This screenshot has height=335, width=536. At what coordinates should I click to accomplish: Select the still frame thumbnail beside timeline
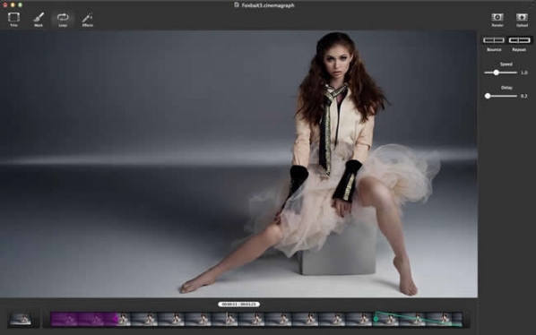[x=21, y=319]
